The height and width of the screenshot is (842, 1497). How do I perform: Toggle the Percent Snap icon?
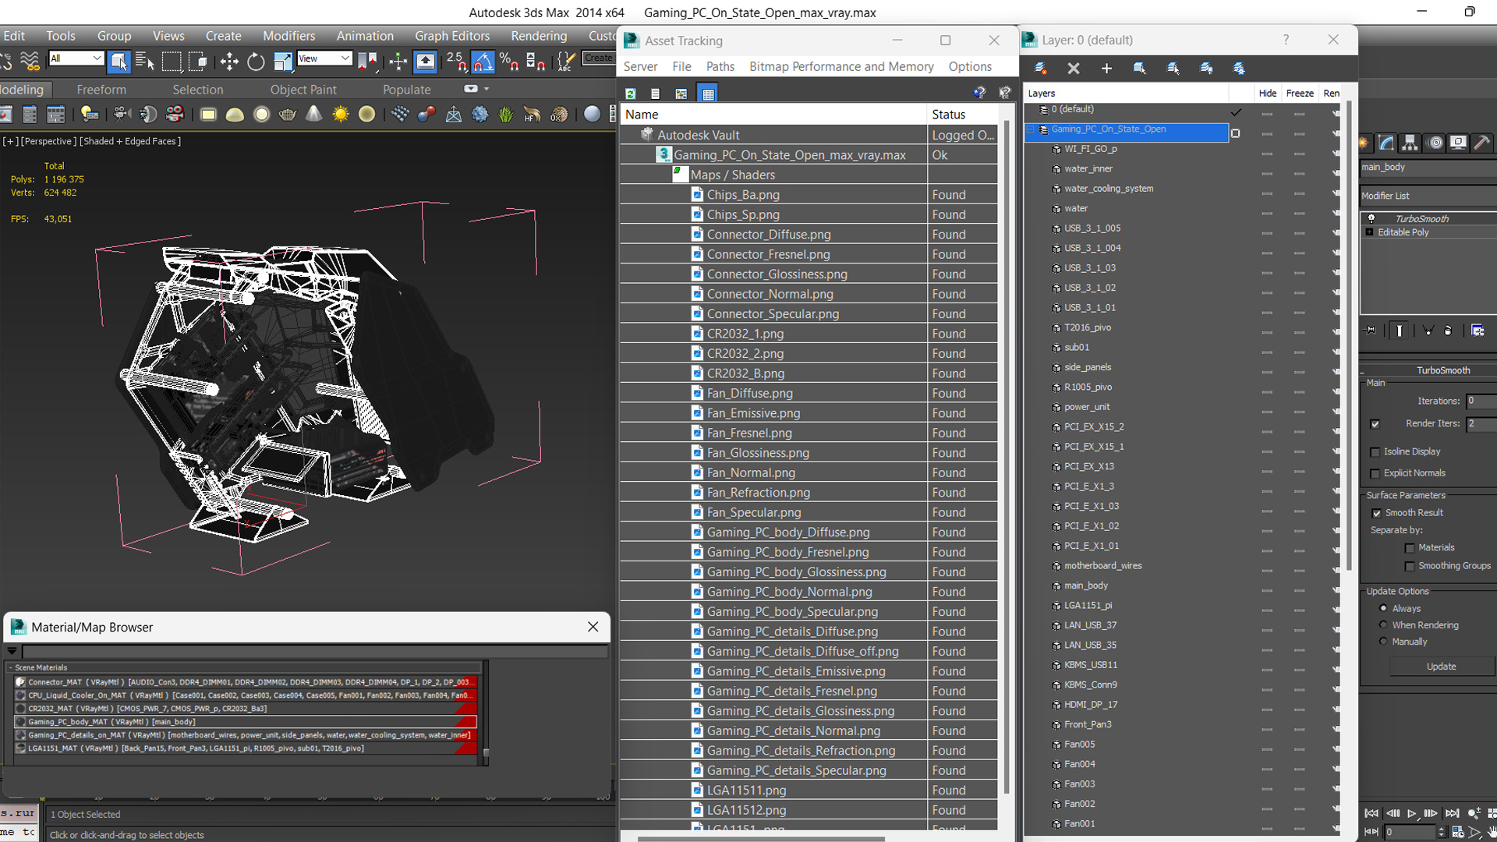coord(509,61)
